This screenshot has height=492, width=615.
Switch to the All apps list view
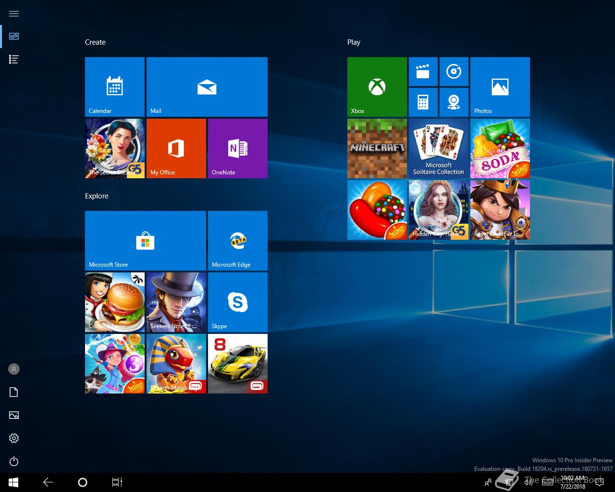[x=14, y=60]
